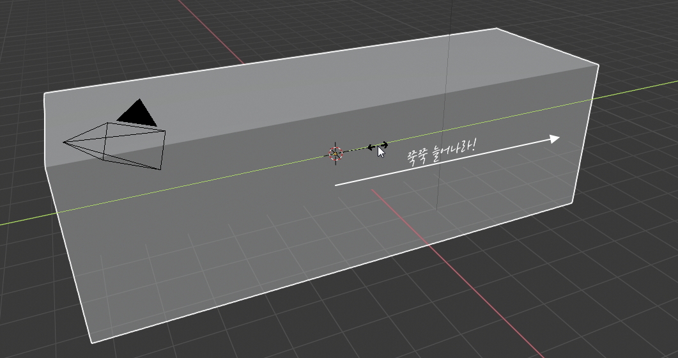Viewport: 678px width, 358px height.
Task: Click the 3D cursor crosshair circle
Action: pyautogui.click(x=335, y=153)
